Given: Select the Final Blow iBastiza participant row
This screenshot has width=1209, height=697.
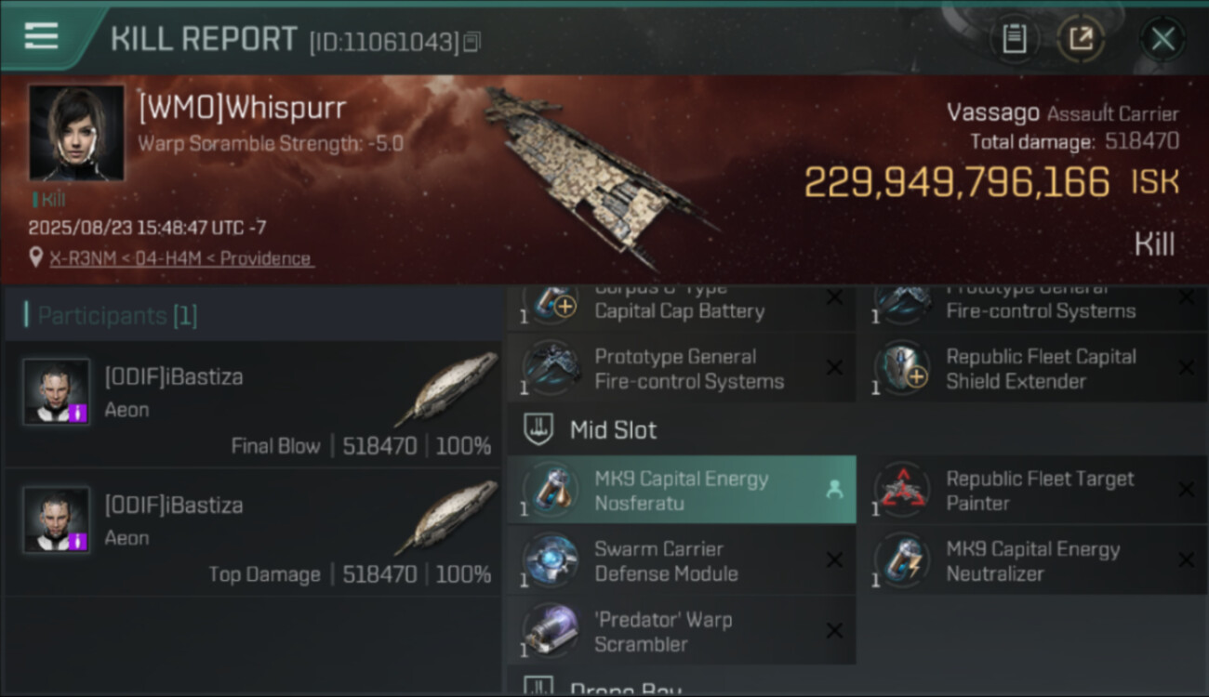Looking at the screenshot, I should (x=253, y=405).
